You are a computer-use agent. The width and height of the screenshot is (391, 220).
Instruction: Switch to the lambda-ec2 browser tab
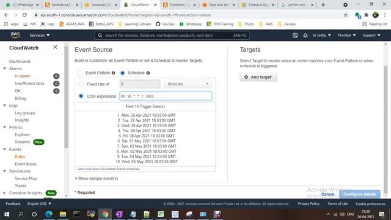(62, 5)
